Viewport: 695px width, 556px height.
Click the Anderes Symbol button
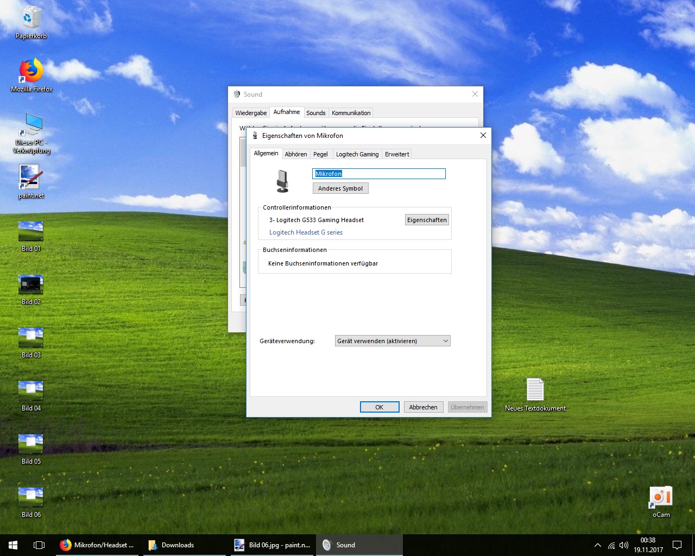click(340, 188)
